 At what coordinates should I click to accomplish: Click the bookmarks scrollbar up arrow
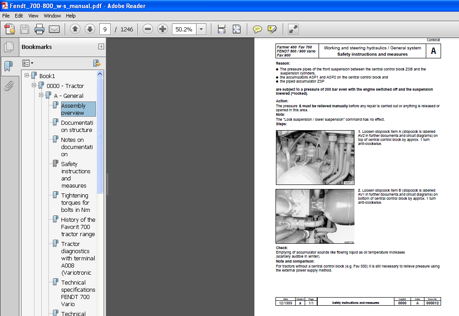[x=100, y=74]
